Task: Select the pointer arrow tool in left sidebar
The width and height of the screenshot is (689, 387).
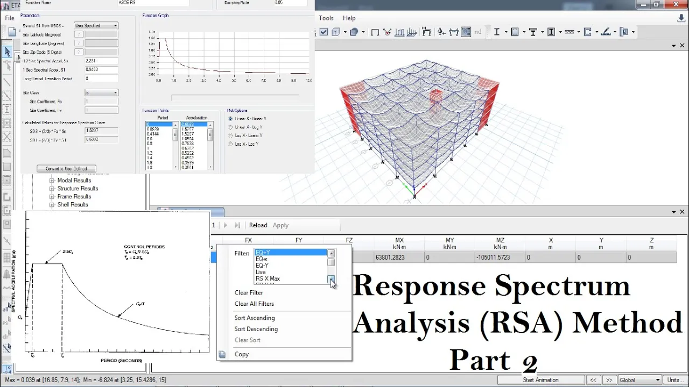Action: point(7,52)
